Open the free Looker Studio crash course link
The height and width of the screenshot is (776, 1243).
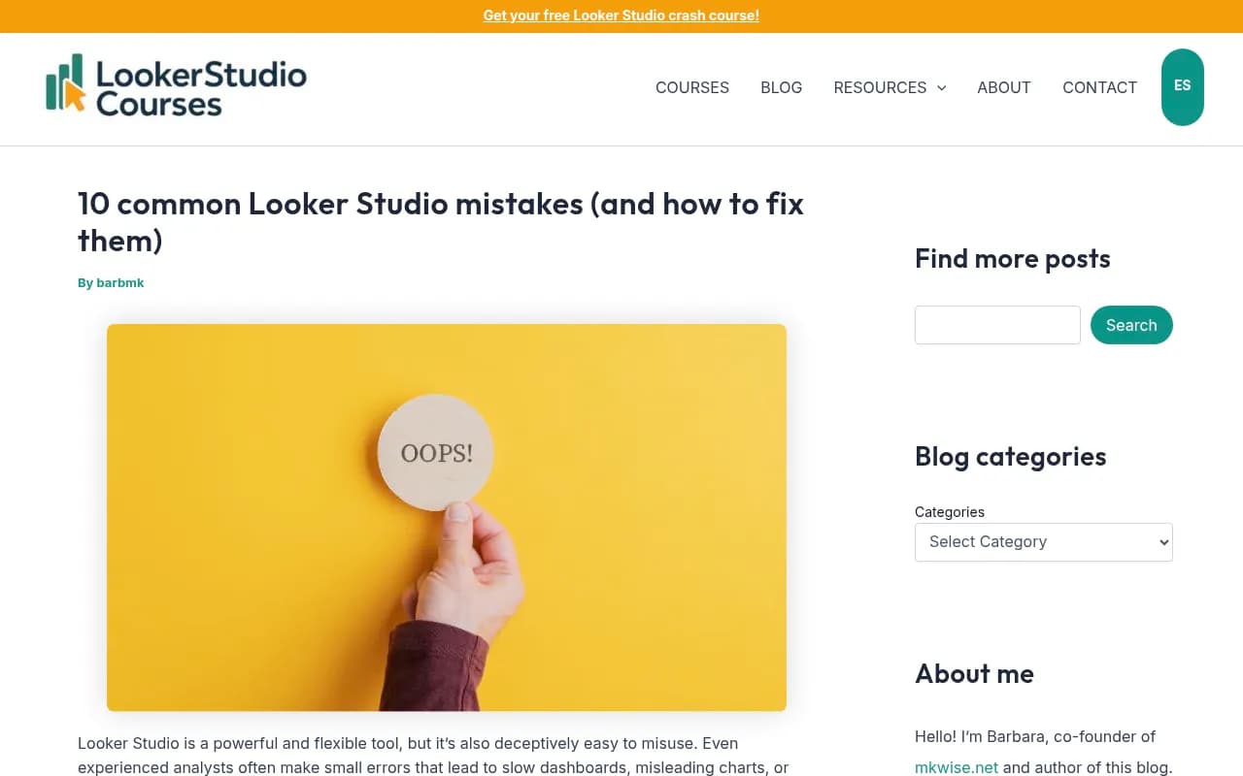tap(621, 16)
